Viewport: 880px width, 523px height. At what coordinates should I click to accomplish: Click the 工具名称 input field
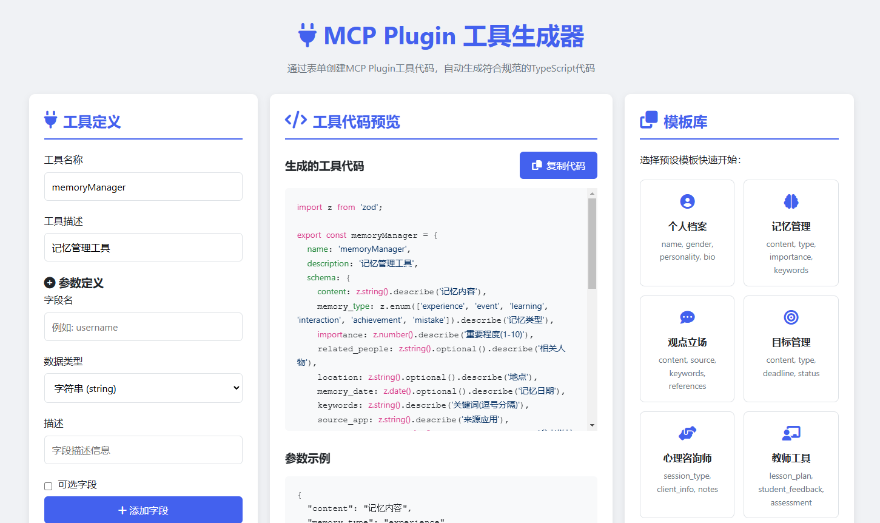[x=143, y=186]
